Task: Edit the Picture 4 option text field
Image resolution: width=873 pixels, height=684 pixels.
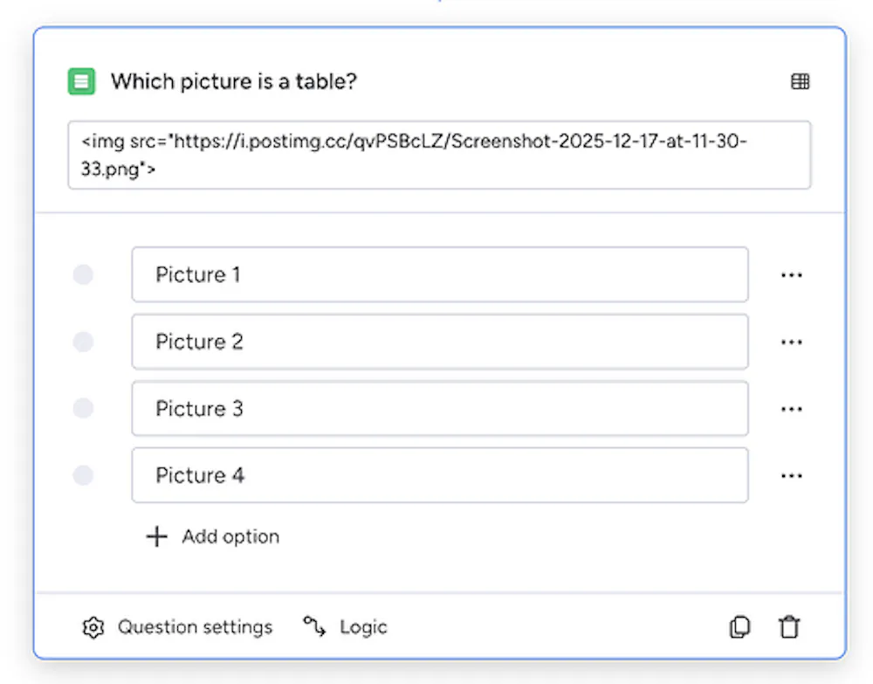Action: click(x=439, y=475)
